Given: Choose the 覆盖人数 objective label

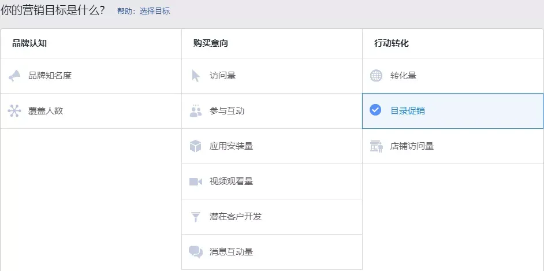Looking at the screenshot, I should pyautogui.click(x=46, y=111).
